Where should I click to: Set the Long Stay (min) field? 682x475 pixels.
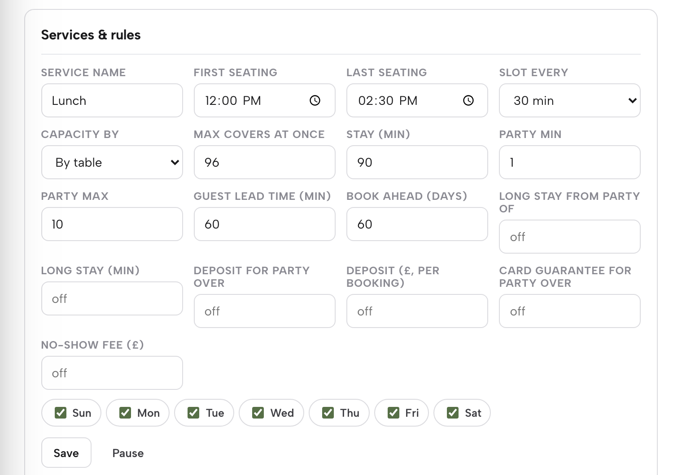click(112, 298)
